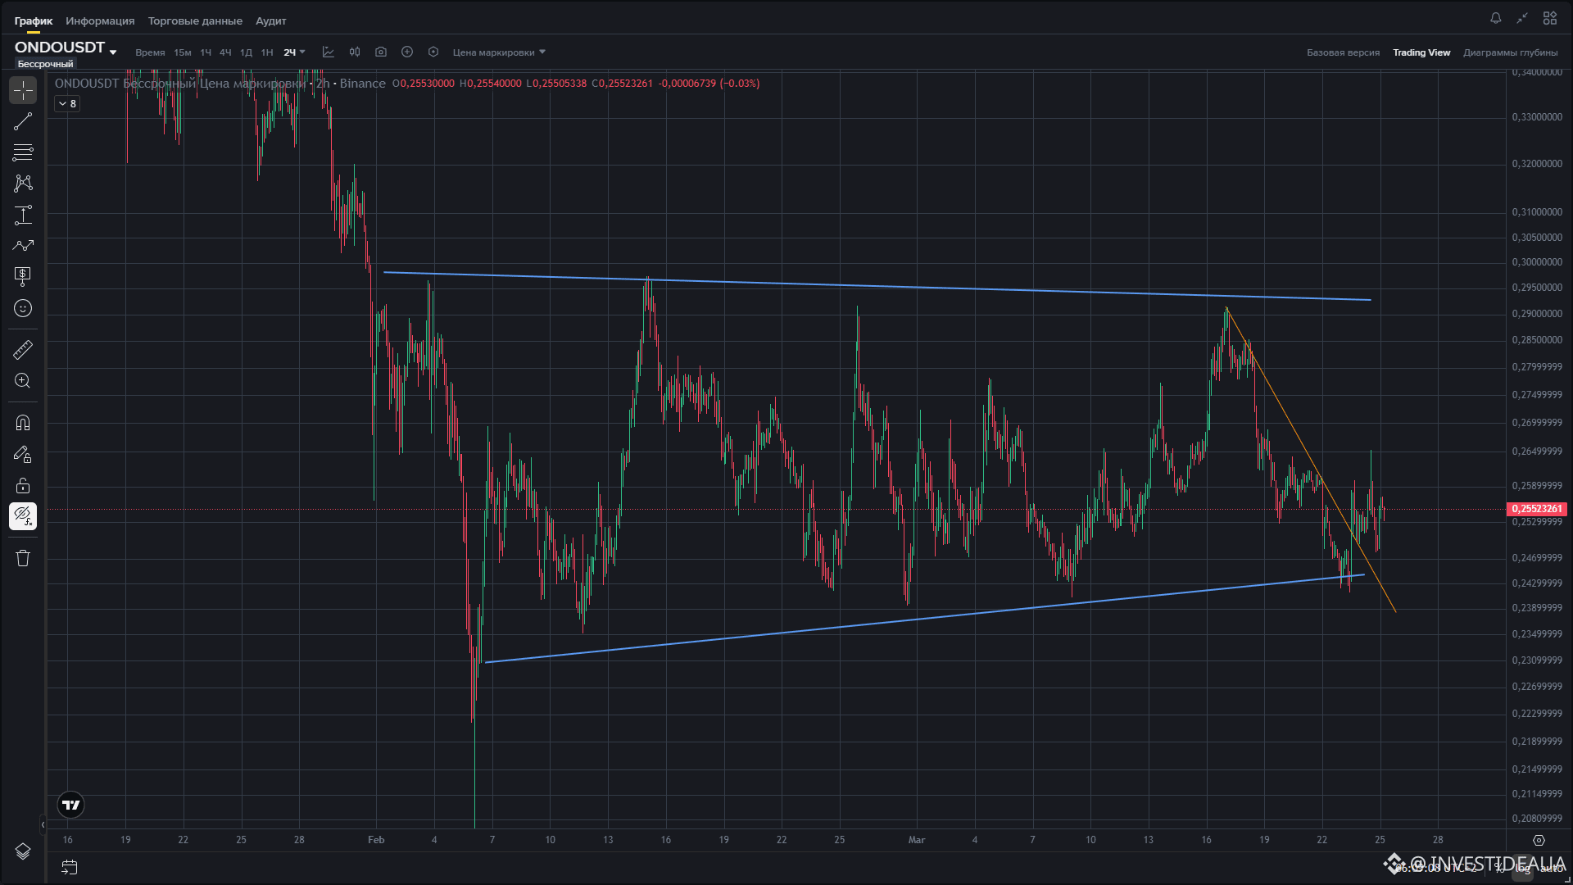Open the notifications bell icon
This screenshot has height=885, width=1573.
tap(1496, 18)
